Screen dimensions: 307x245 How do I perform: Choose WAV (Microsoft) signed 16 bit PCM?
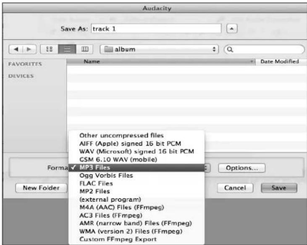point(136,151)
